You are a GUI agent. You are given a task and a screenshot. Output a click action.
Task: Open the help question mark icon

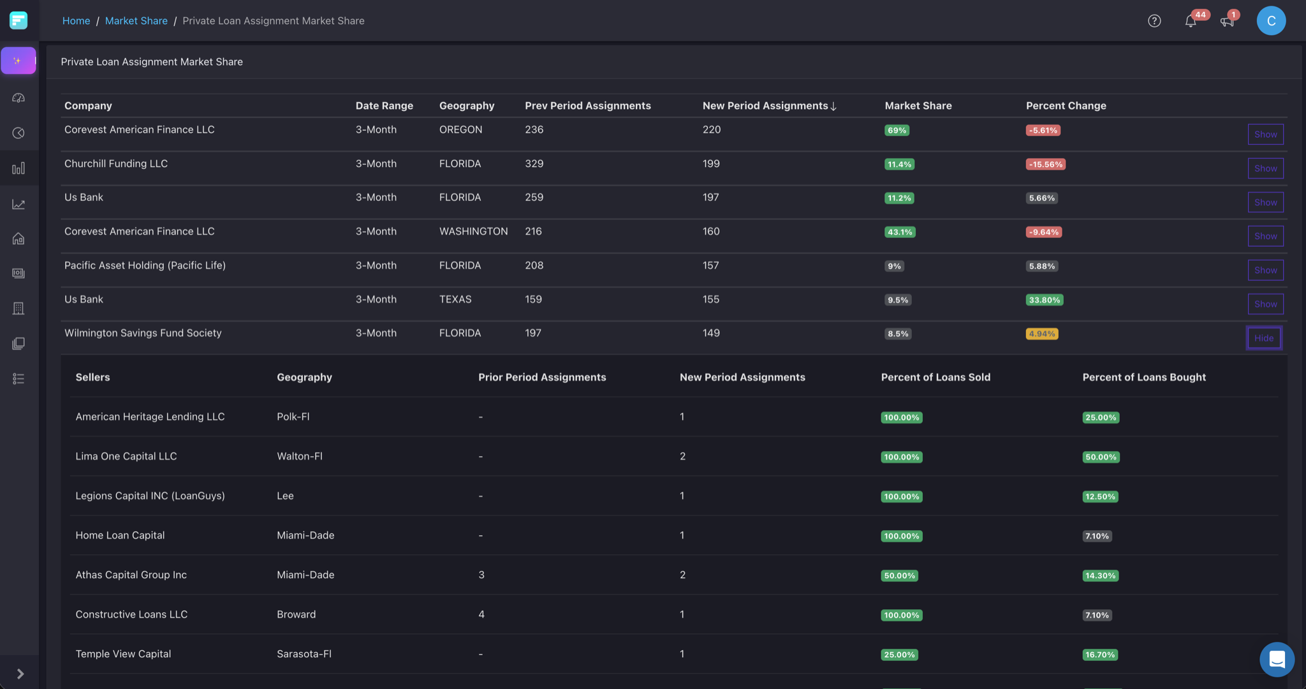(x=1154, y=21)
